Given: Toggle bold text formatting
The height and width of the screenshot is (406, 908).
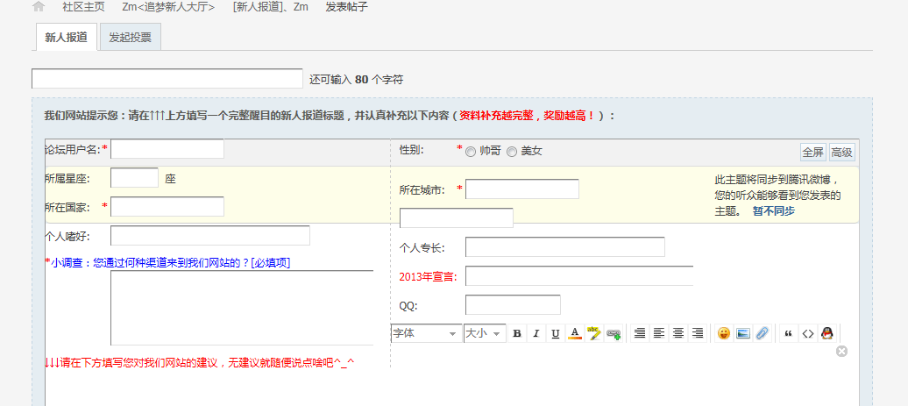Looking at the screenshot, I should point(517,333).
